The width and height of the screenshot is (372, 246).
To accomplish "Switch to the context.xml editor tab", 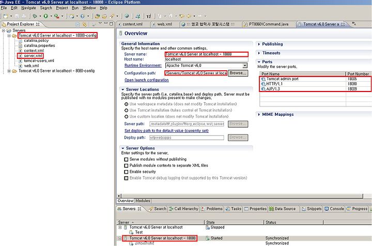I will click(132, 24).
